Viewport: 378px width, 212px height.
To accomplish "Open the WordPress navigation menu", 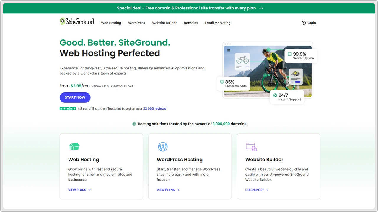I will pyautogui.click(x=136, y=23).
